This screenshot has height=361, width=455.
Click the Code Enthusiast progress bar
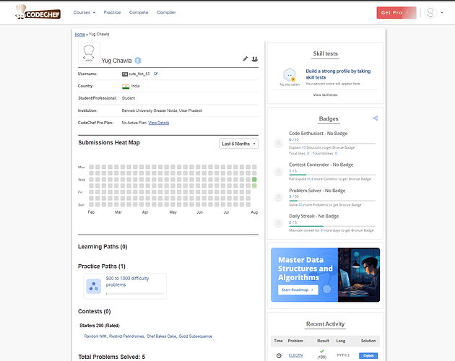point(332,144)
